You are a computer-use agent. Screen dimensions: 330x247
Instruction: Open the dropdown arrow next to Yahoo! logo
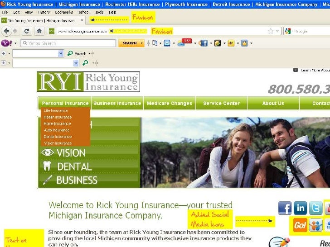click(15, 43)
